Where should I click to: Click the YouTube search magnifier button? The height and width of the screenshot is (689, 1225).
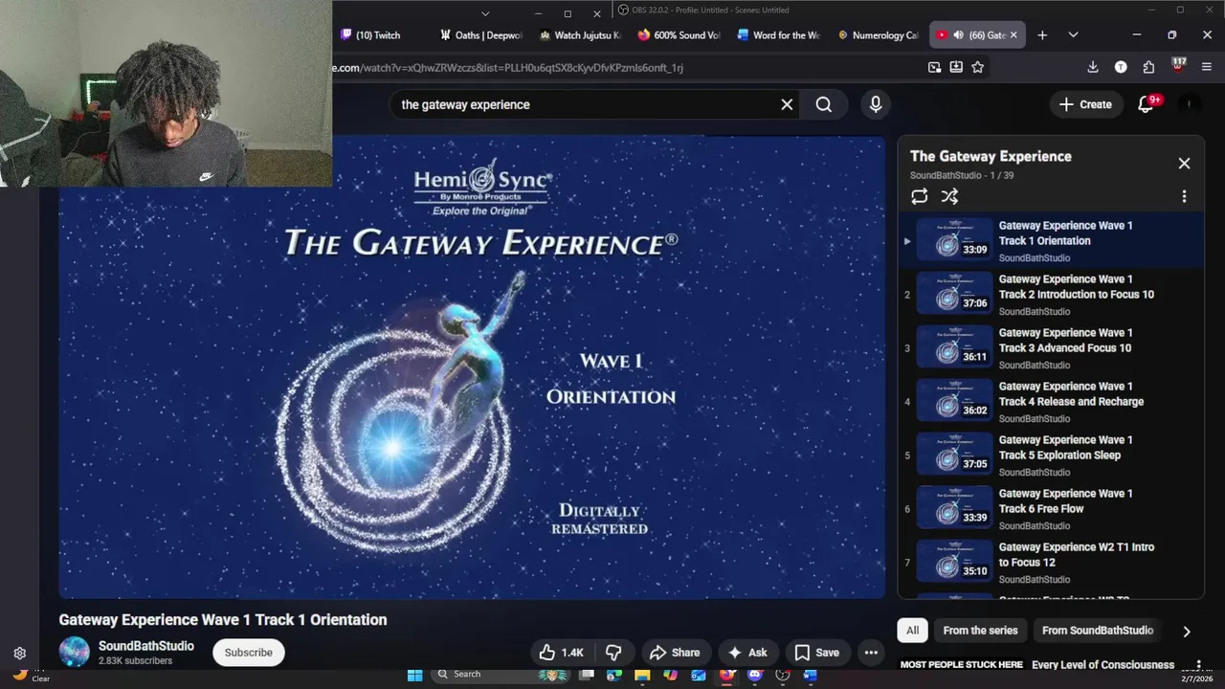tap(824, 104)
